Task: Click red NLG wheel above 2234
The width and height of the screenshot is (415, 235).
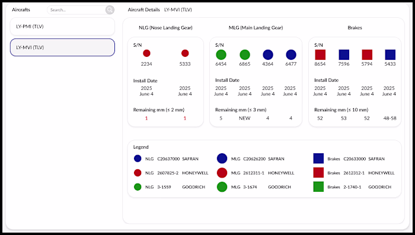Action: pos(146,53)
